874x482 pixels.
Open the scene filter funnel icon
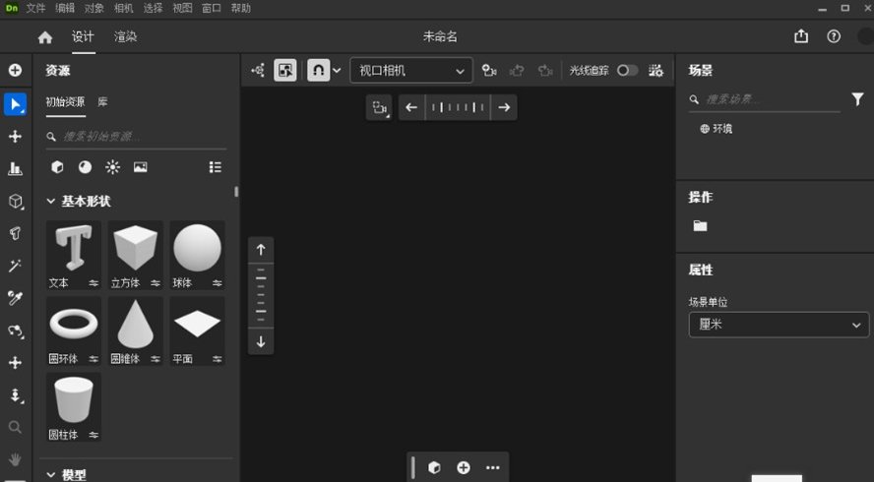click(858, 99)
